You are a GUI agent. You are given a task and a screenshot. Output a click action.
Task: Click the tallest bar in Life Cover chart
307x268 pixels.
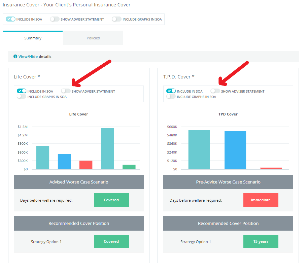(x=107, y=148)
